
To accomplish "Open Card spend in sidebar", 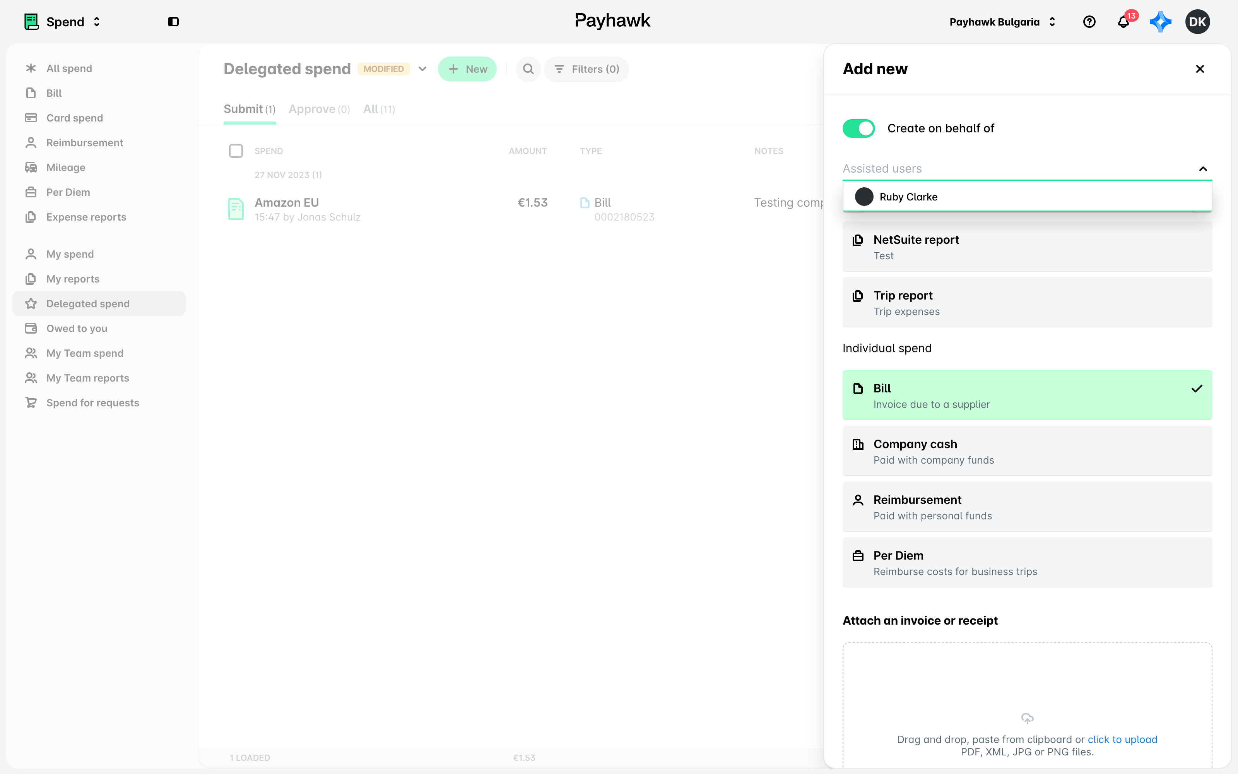I will pos(99,118).
